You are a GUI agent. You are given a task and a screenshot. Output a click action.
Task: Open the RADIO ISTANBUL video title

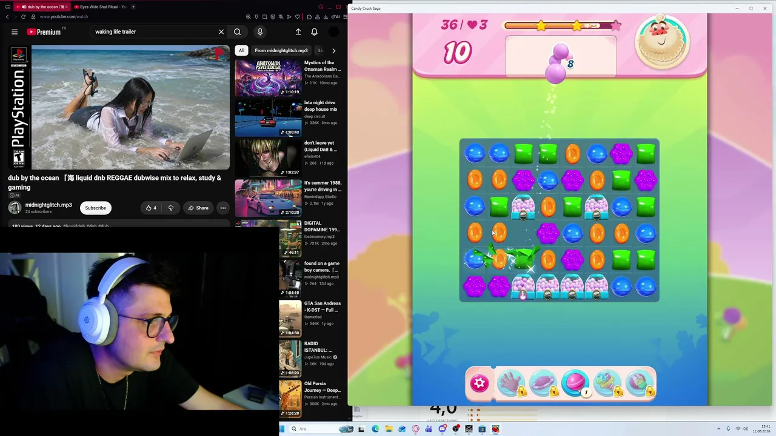click(x=318, y=347)
